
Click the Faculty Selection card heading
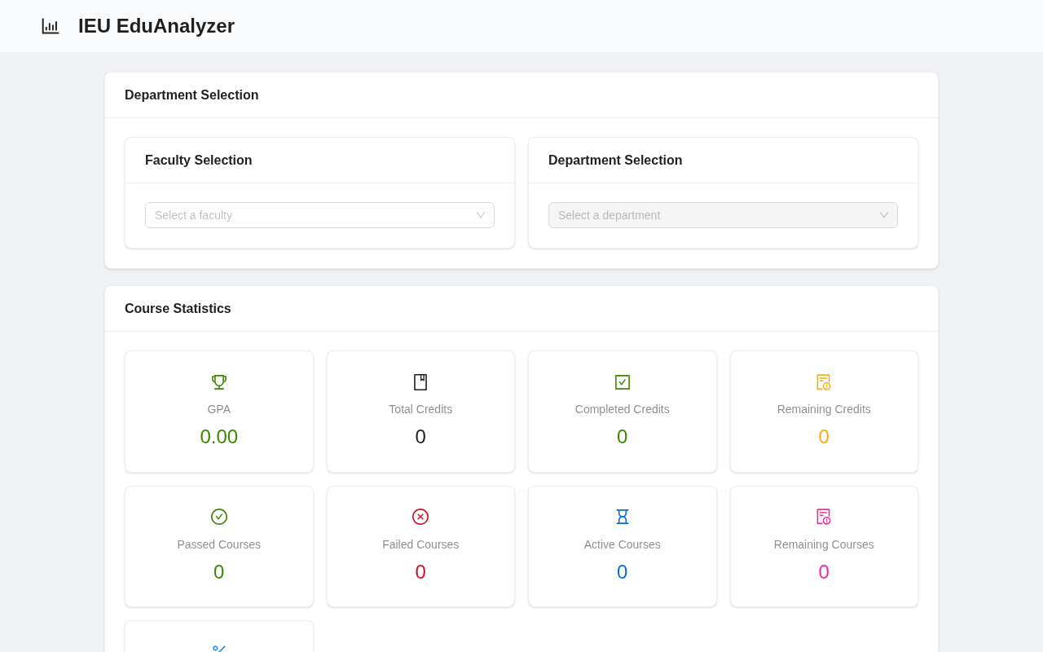pyautogui.click(x=199, y=161)
